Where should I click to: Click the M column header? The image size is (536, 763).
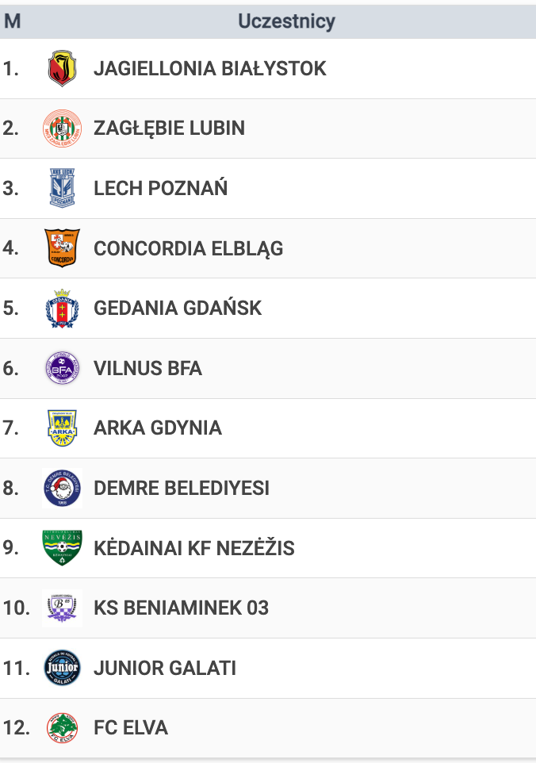tap(12, 21)
